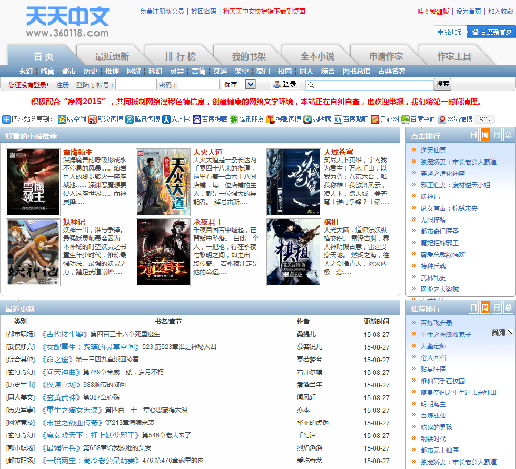Share to 搜狐微博 icon

click(271, 119)
